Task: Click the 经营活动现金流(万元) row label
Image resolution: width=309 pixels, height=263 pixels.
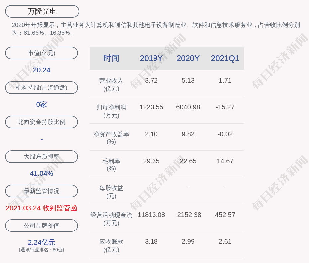Action: click(111, 219)
